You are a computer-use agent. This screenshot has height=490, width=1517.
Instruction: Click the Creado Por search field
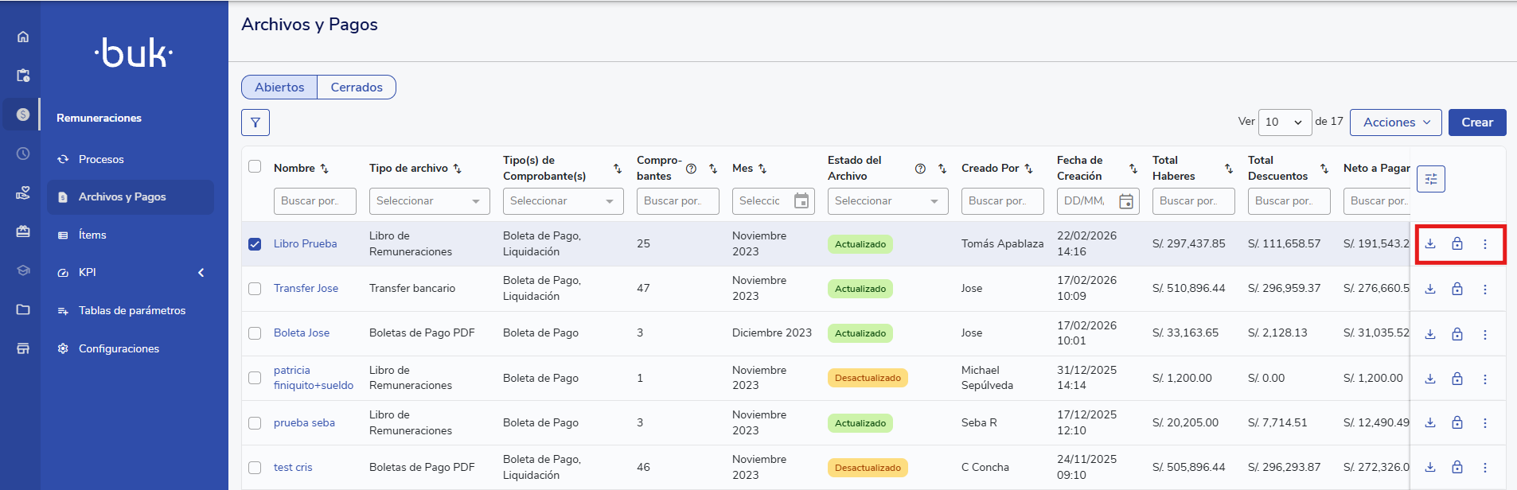click(1002, 201)
